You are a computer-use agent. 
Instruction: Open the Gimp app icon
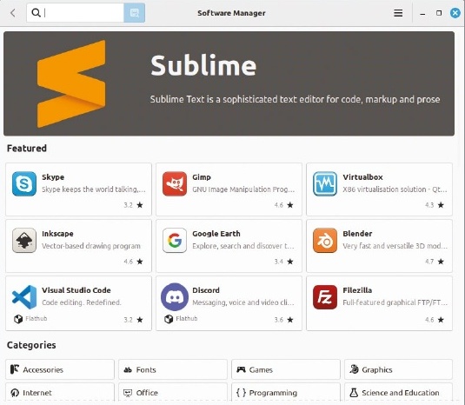(175, 184)
